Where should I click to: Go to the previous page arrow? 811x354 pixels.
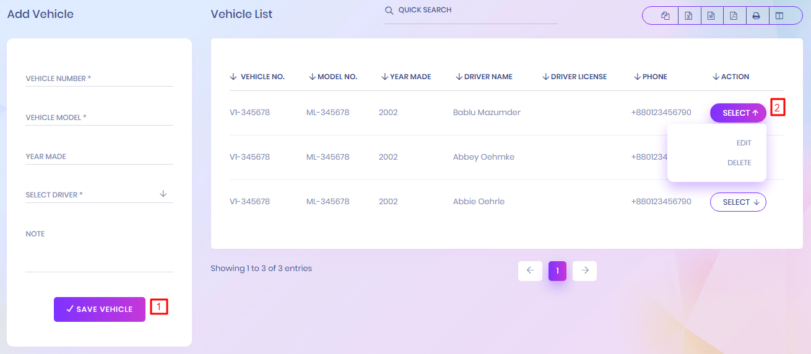point(530,270)
